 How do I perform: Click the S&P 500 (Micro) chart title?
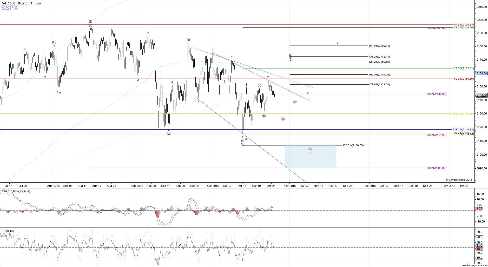[x=21, y=3]
